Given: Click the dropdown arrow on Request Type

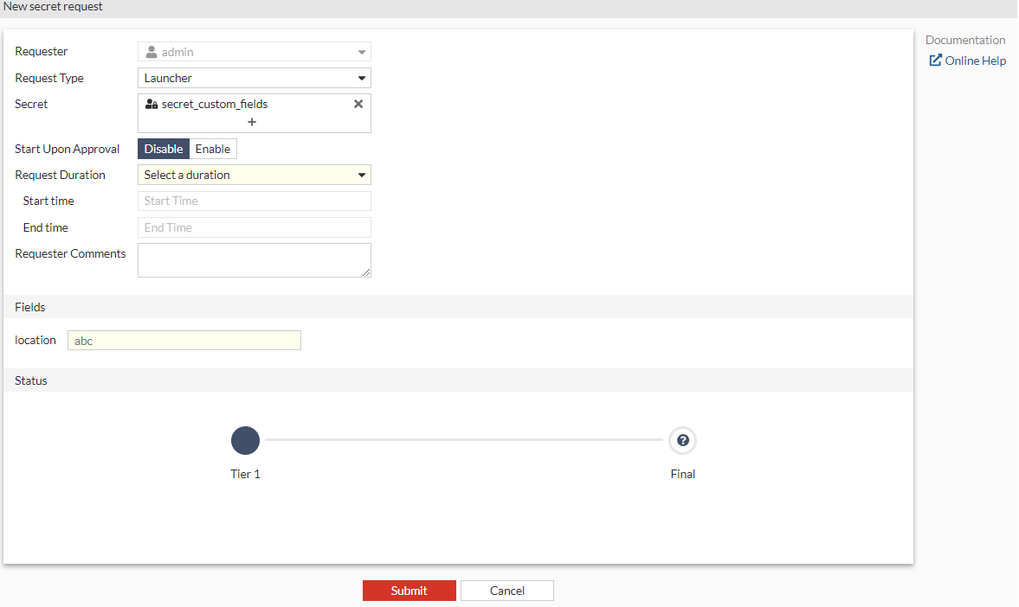Looking at the screenshot, I should [x=362, y=78].
